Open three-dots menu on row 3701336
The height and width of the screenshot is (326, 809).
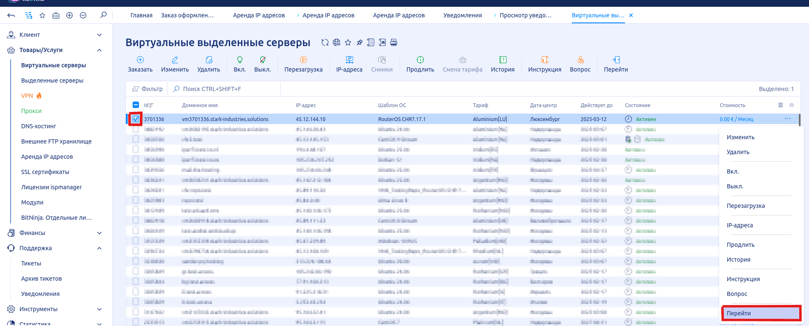pyautogui.click(x=787, y=119)
